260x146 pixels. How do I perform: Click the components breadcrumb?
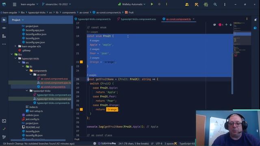click(x=69, y=13)
